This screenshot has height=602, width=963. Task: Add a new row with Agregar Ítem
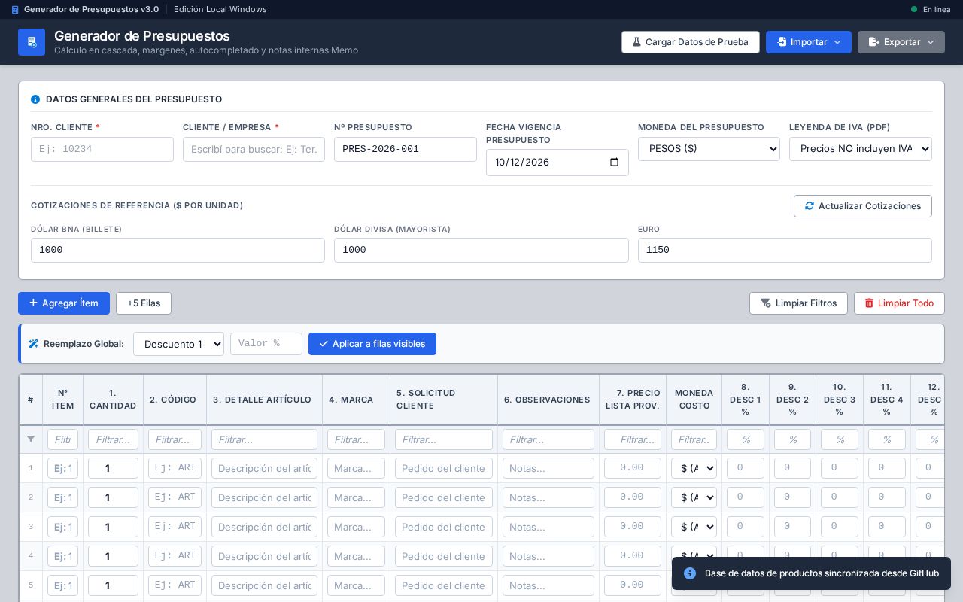coord(64,303)
